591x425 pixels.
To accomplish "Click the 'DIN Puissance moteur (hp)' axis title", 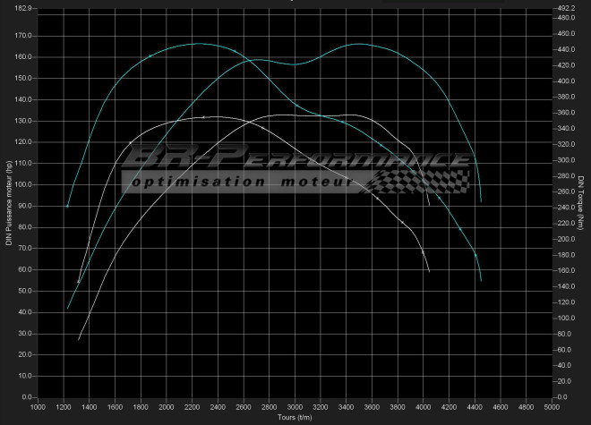I will [7, 202].
